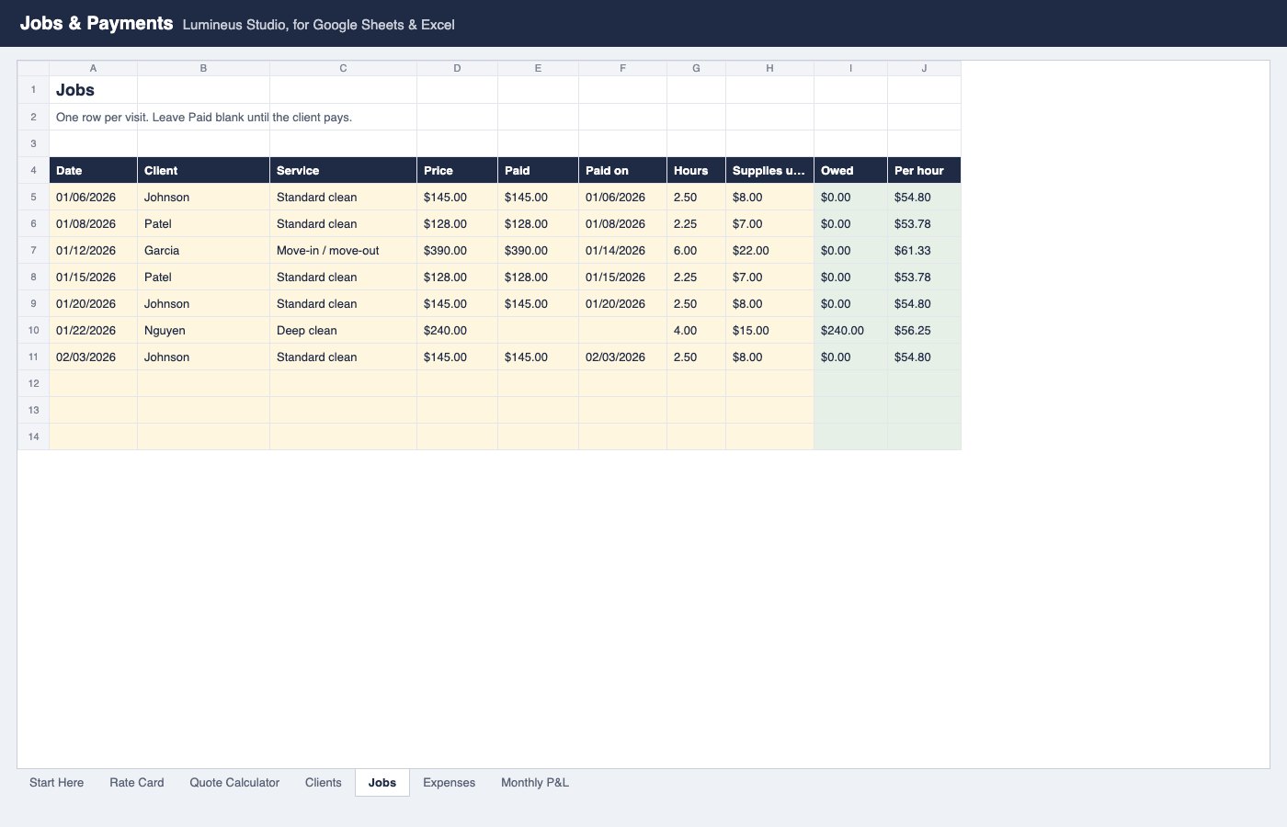The width and height of the screenshot is (1287, 827).
Task: Select the $390.00 price cell
Action: [x=457, y=250]
